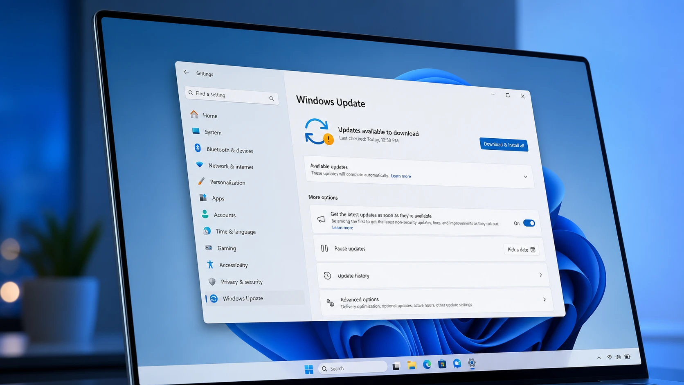Open Task View from the taskbar
This screenshot has height=385, width=684.
(396, 366)
